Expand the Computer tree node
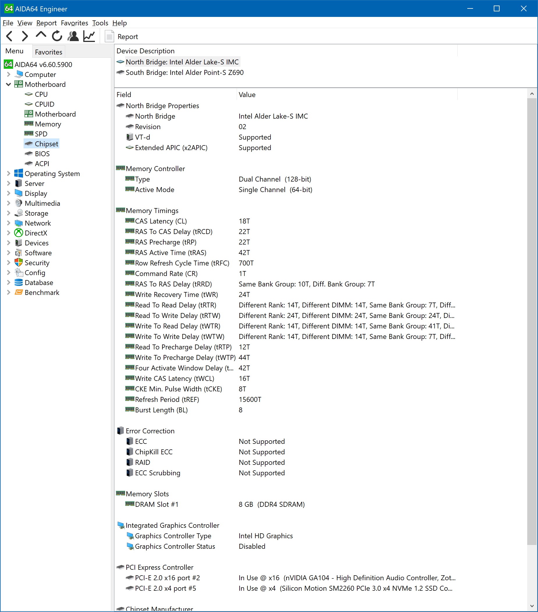 point(8,74)
